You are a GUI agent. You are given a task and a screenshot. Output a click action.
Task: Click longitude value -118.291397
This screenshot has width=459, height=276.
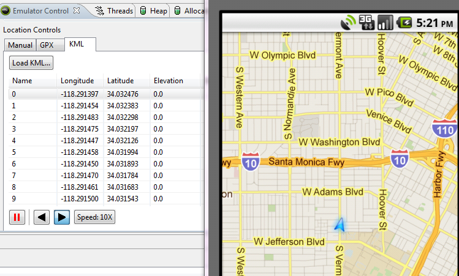pyautogui.click(x=80, y=94)
